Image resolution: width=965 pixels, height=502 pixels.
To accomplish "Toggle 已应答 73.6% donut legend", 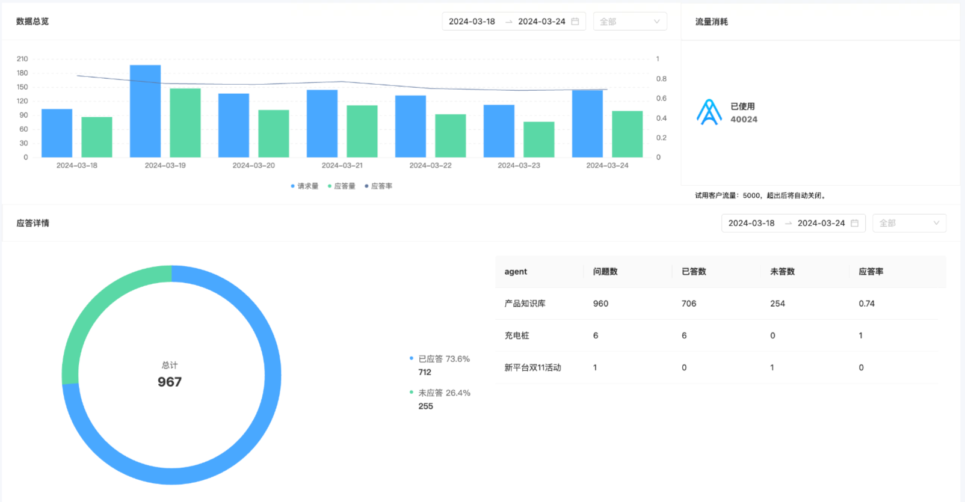I will coord(440,359).
